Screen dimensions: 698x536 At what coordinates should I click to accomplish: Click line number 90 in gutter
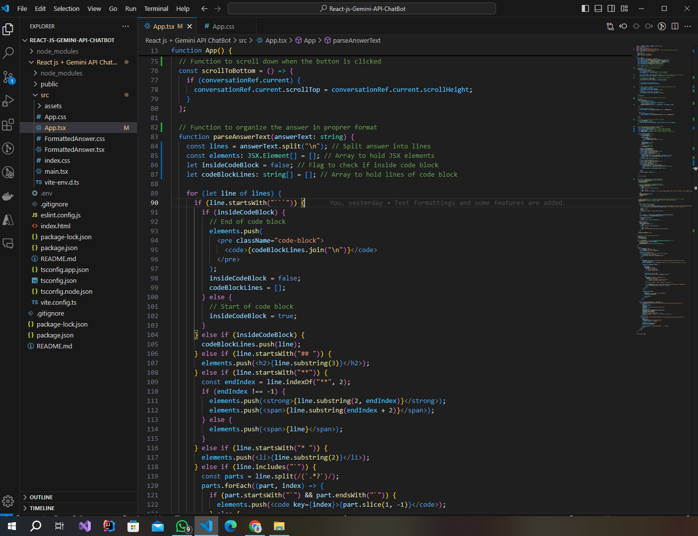pos(154,203)
